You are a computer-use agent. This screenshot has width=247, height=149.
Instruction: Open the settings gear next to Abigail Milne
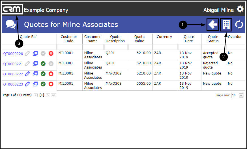240,9
